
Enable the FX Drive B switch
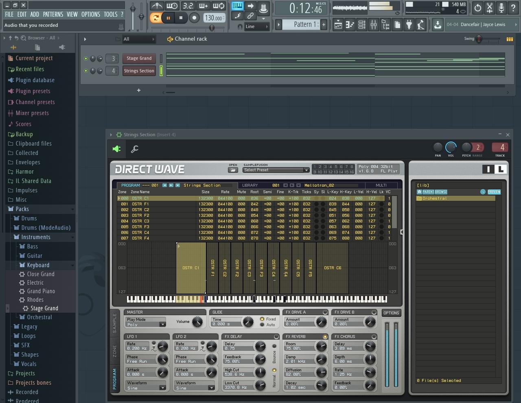click(x=374, y=312)
